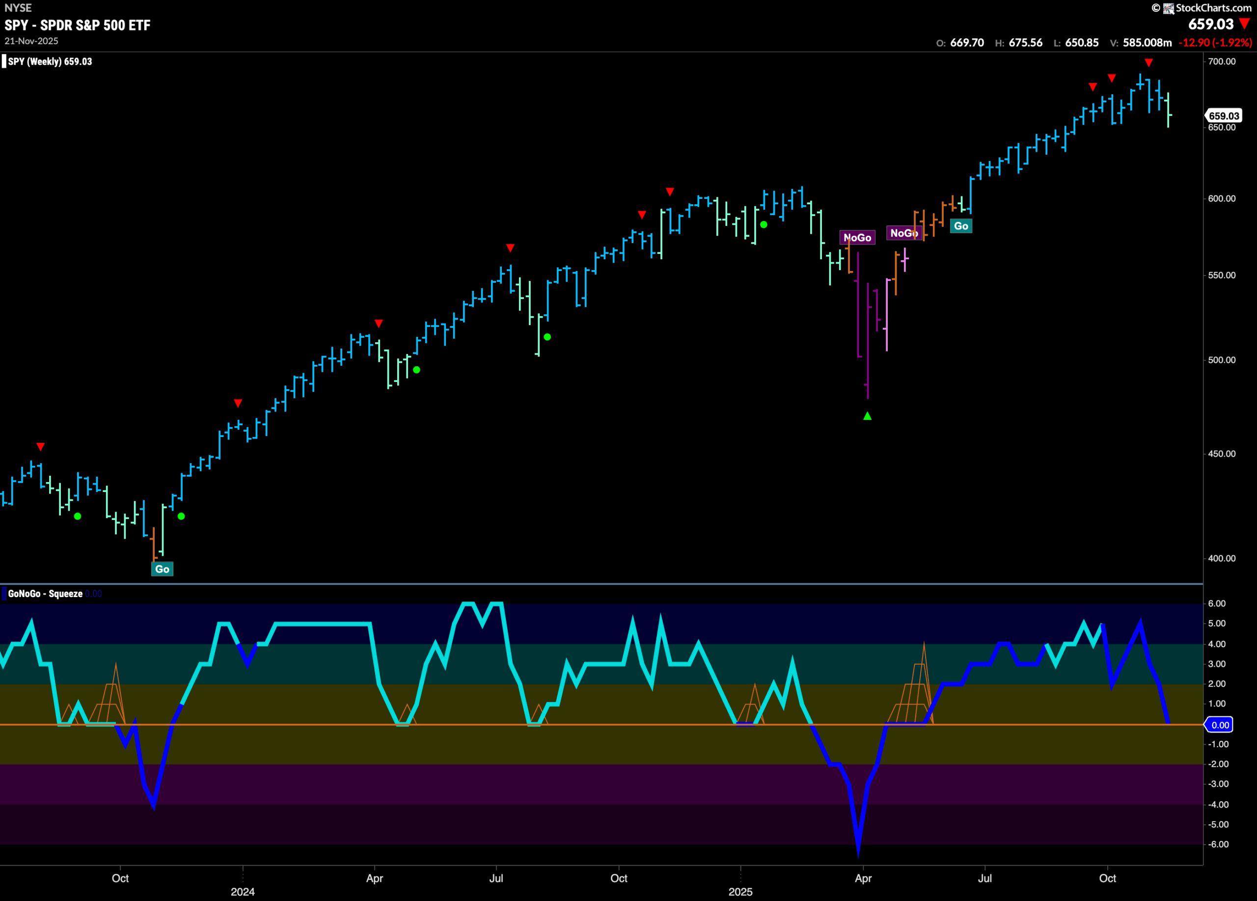Click the SPY - SPDR S&P 500 ETF title
The width and height of the screenshot is (1257, 901).
click(78, 25)
